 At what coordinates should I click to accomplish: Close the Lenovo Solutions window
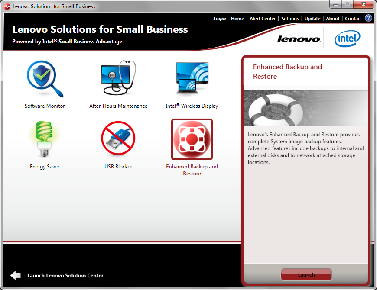click(x=364, y=5)
